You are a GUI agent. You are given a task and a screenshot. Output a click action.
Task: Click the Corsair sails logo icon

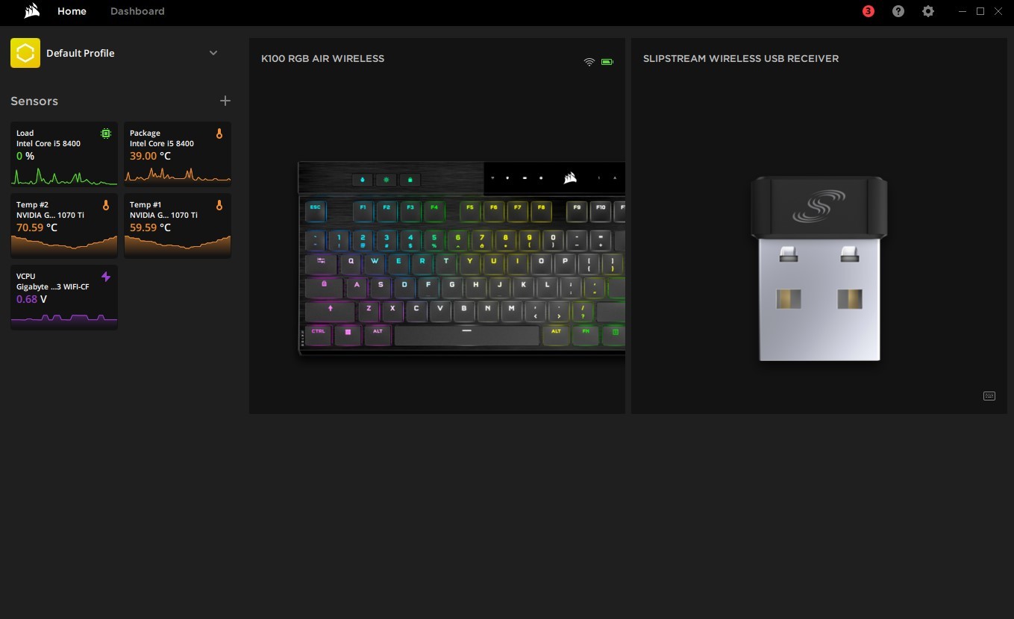click(31, 11)
